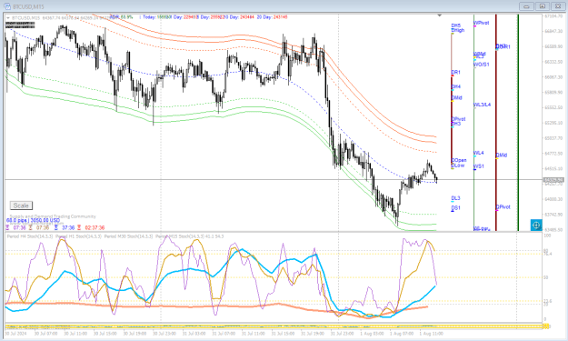Click the blue 37:36 countdown text
Image resolution: width=568 pixels, height=341 pixels.
point(68,228)
